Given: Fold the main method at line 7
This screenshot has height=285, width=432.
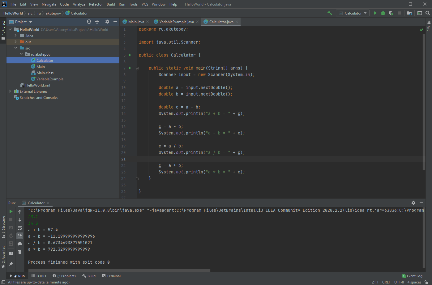Looking at the screenshot, I should [x=137, y=68].
